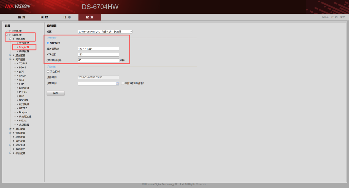This screenshot has width=349, height=188.
Task: Select TCP/IP in the network tree
Action: click(x=23, y=63)
